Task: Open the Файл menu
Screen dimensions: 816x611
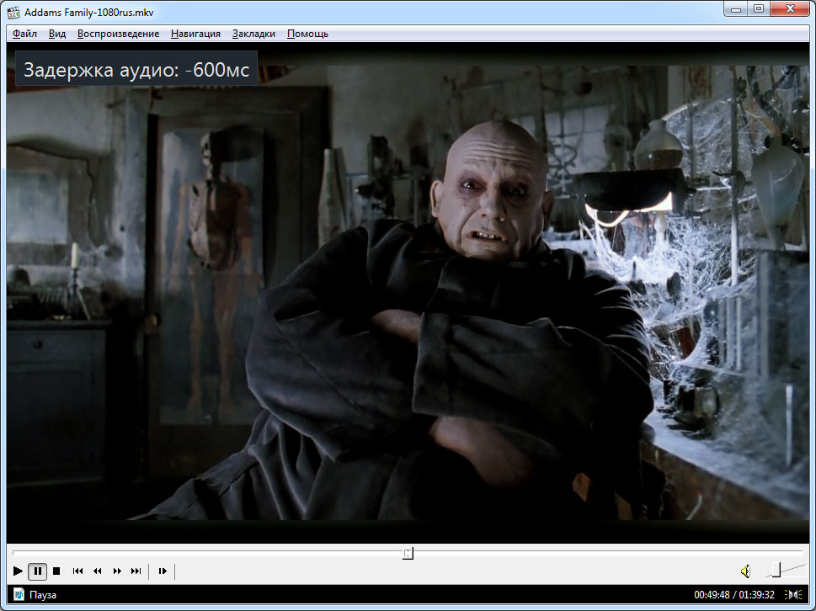Action: coord(25,34)
